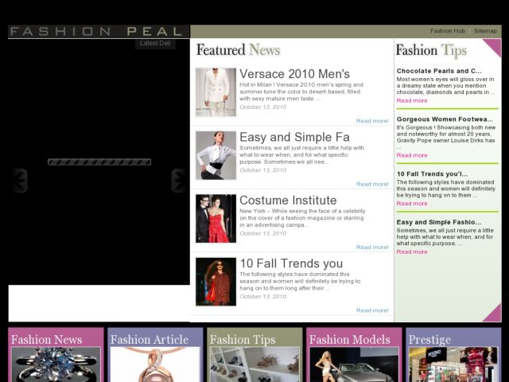Viewport: 509px width, 382px height.
Task: Open the diamond ring image in Fashion News
Action: tap(56, 364)
